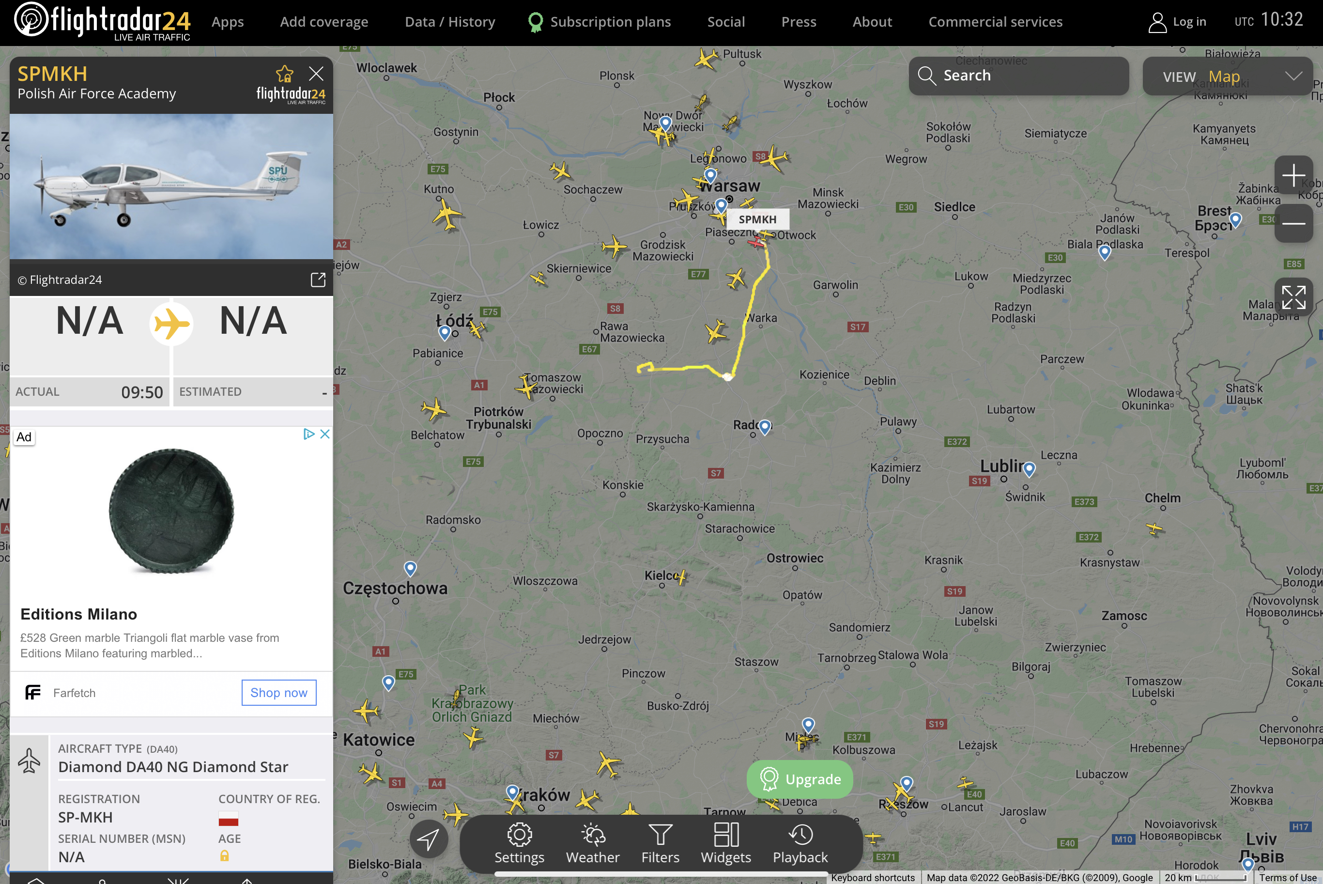
Task: Open Playback history in bottom toolbar
Action: [x=800, y=843]
